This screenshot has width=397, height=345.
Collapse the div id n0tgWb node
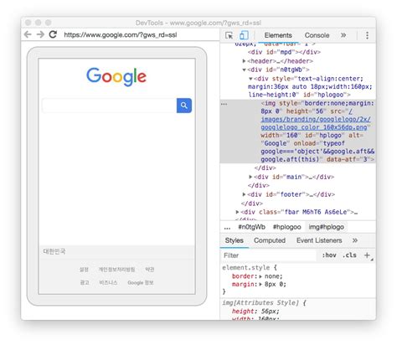[x=244, y=70]
